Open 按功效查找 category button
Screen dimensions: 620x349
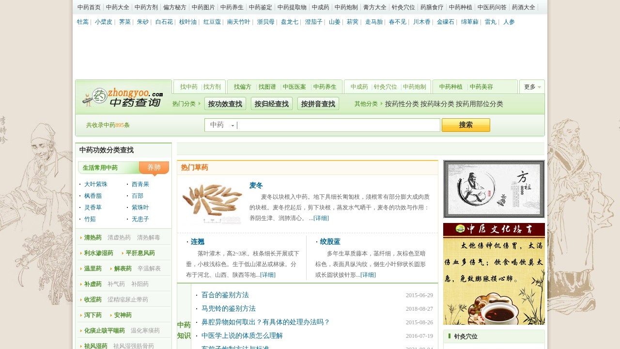coord(225,104)
